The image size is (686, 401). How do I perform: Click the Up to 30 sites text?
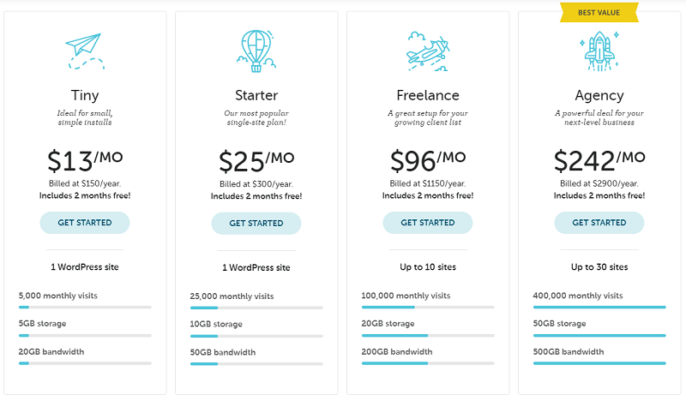point(599,266)
